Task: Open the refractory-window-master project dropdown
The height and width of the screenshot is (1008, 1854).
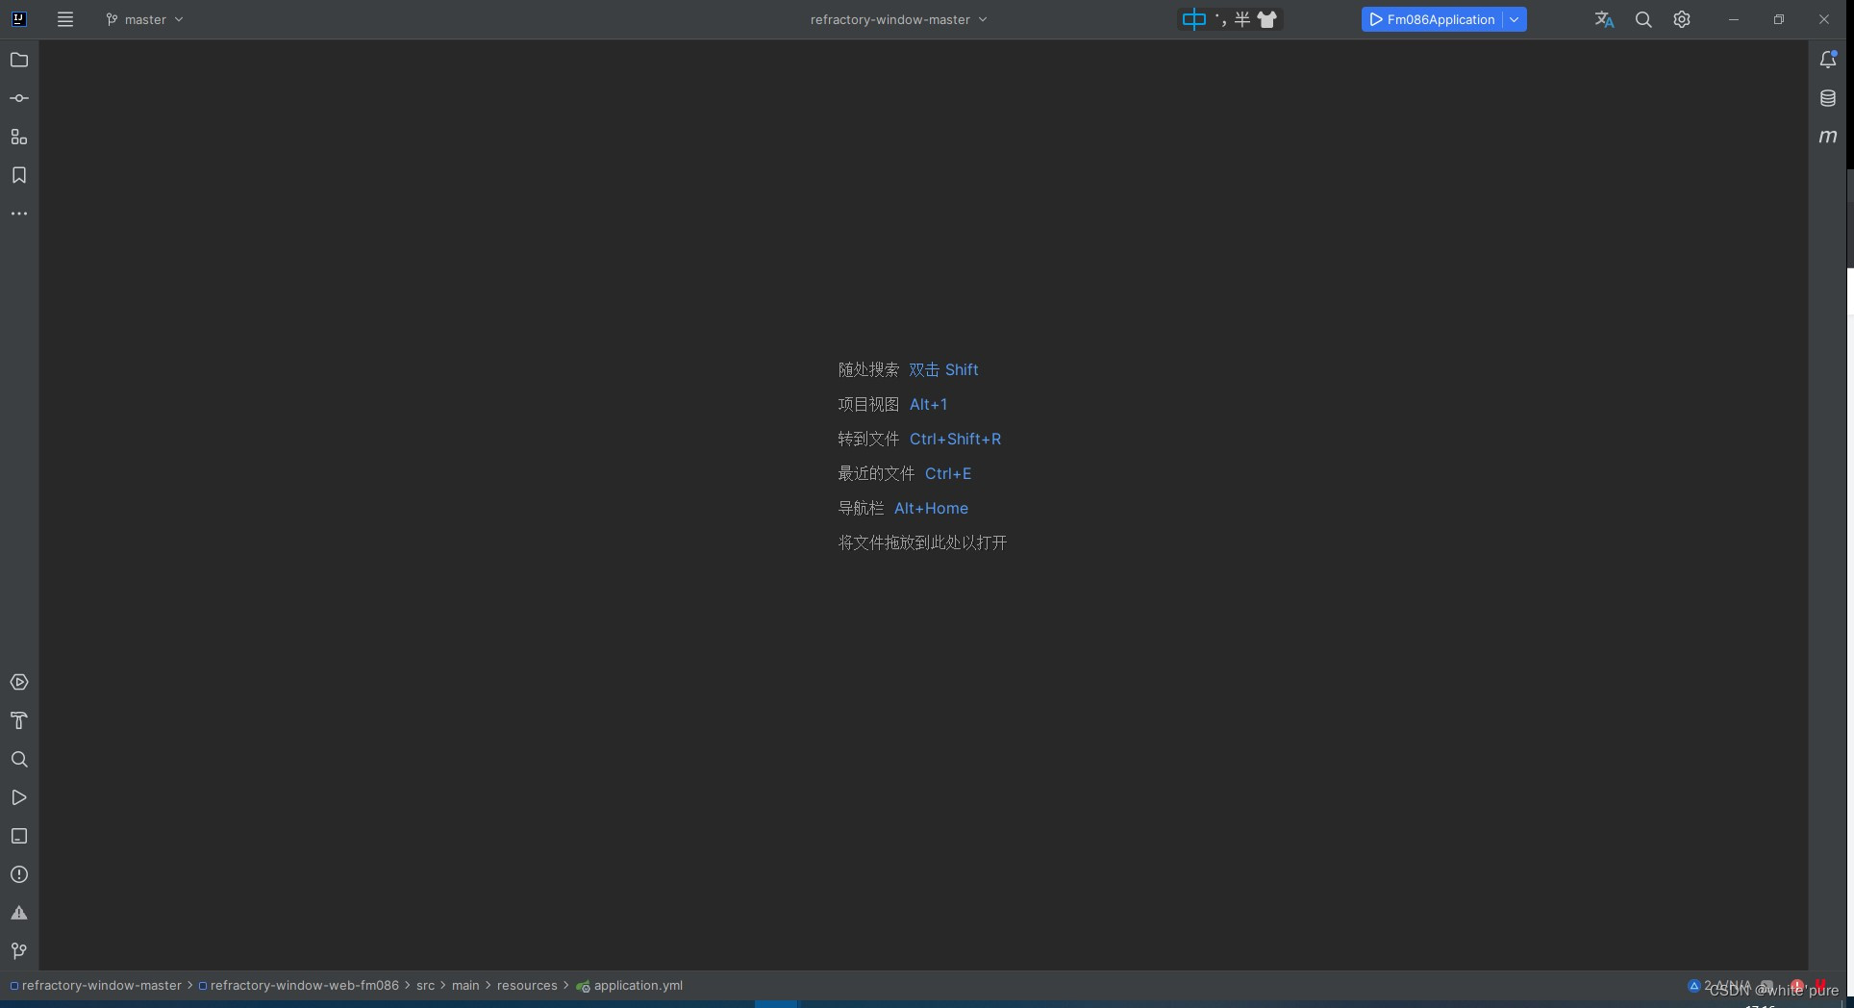Action: click(898, 19)
